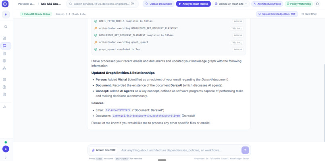Click the refresh icon in top bar
Screen dimensions: 325x161
point(317,4)
